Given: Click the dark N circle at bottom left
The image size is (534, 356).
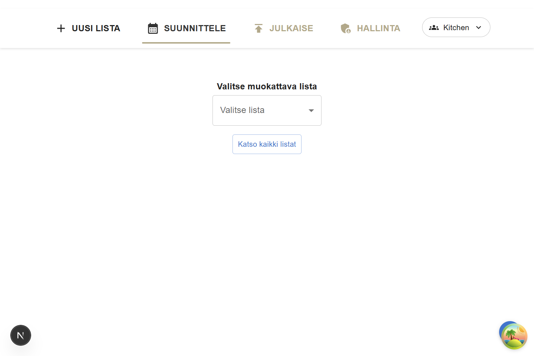Looking at the screenshot, I should [21, 335].
